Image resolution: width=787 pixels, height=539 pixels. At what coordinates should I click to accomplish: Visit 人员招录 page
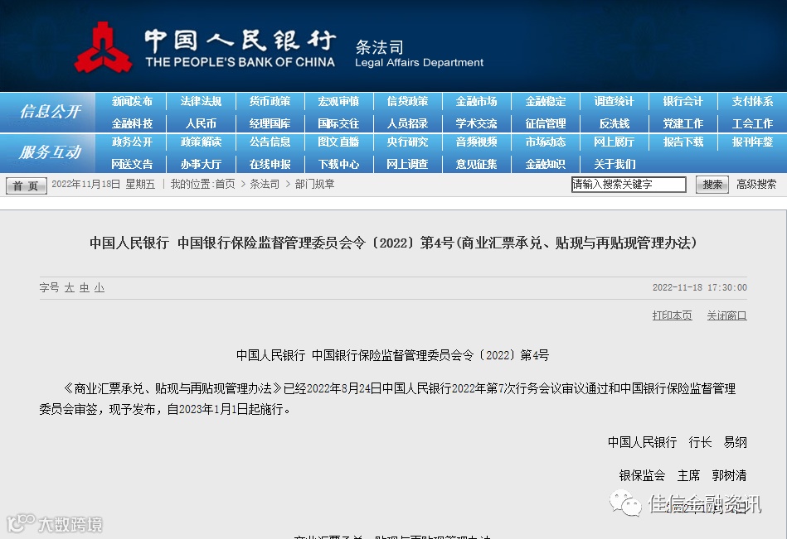(407, 123)
